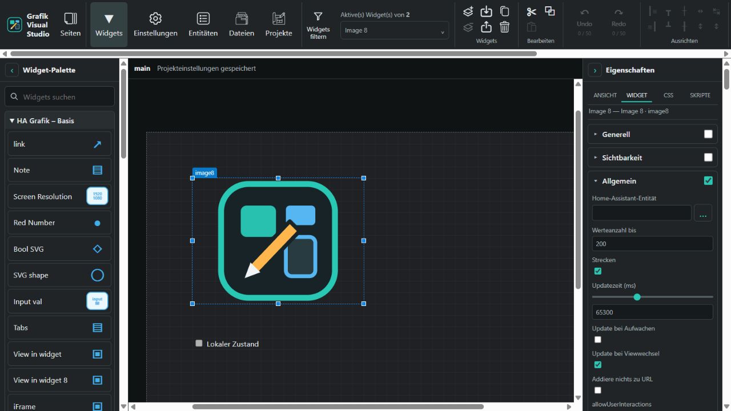The image size is (731, 411).
Task: Collapse the Widget-Palette with its chevron
Action: pyautogui.click(x=12, y=70)
